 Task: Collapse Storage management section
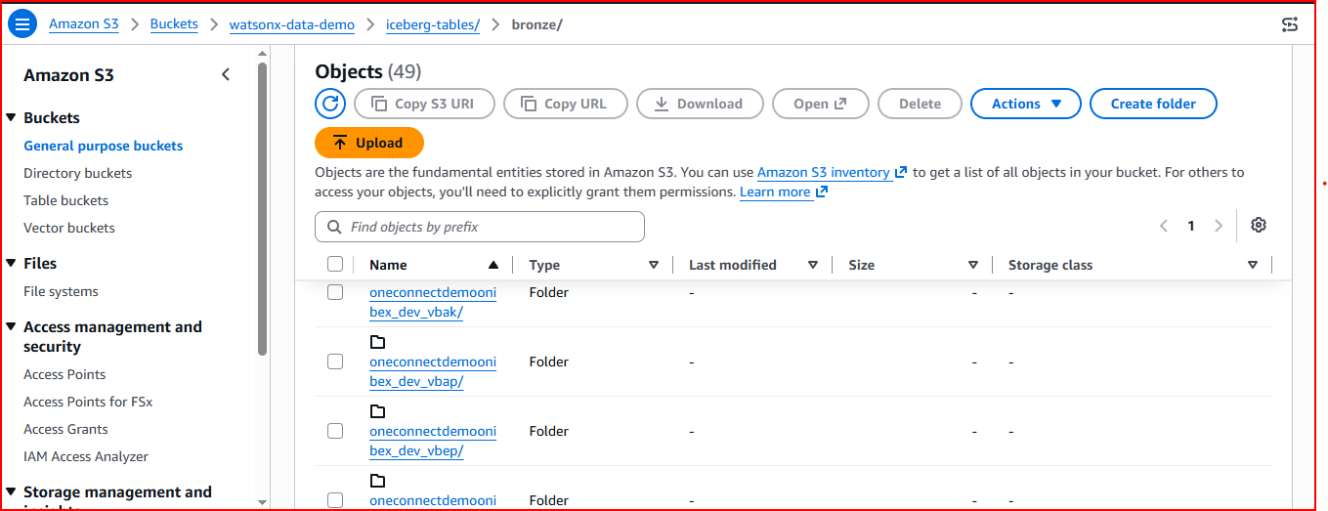click(x=11, y=492)
